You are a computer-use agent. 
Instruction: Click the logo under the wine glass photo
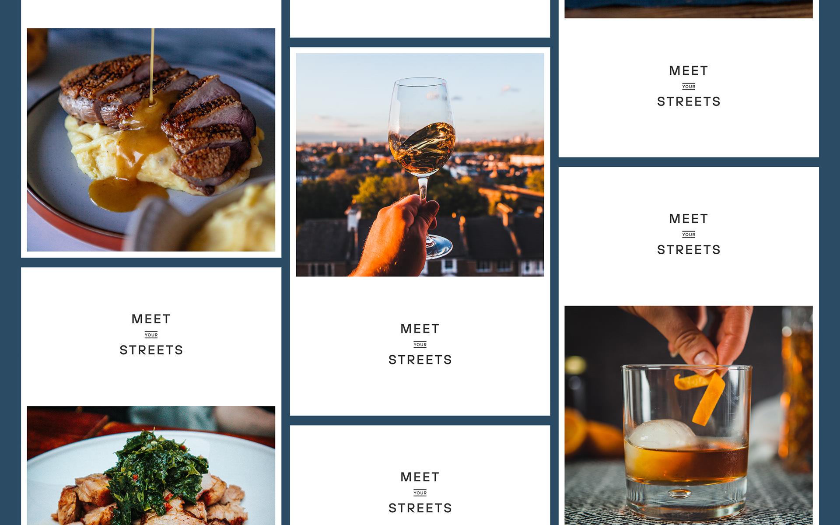(420, 344)
